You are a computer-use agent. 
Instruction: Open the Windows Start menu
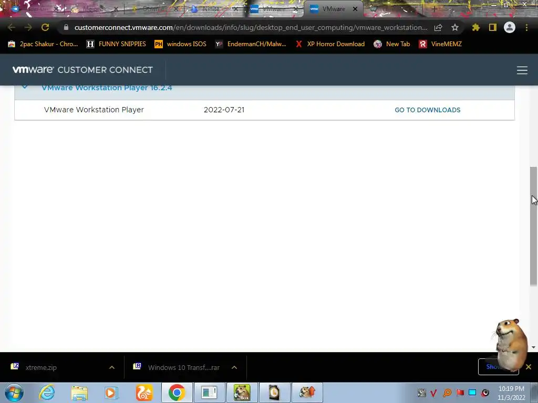(x=14, y=393)
